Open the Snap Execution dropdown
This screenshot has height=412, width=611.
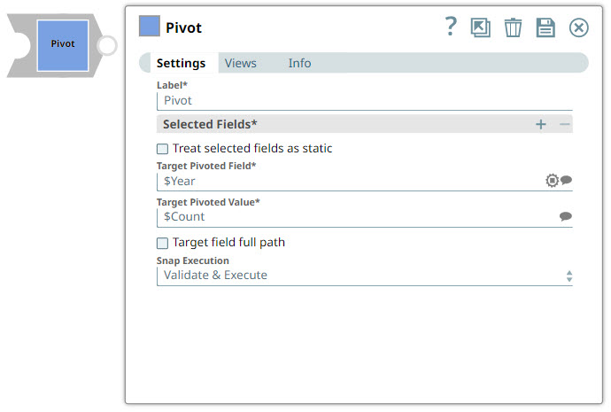(x=364, y=276)
